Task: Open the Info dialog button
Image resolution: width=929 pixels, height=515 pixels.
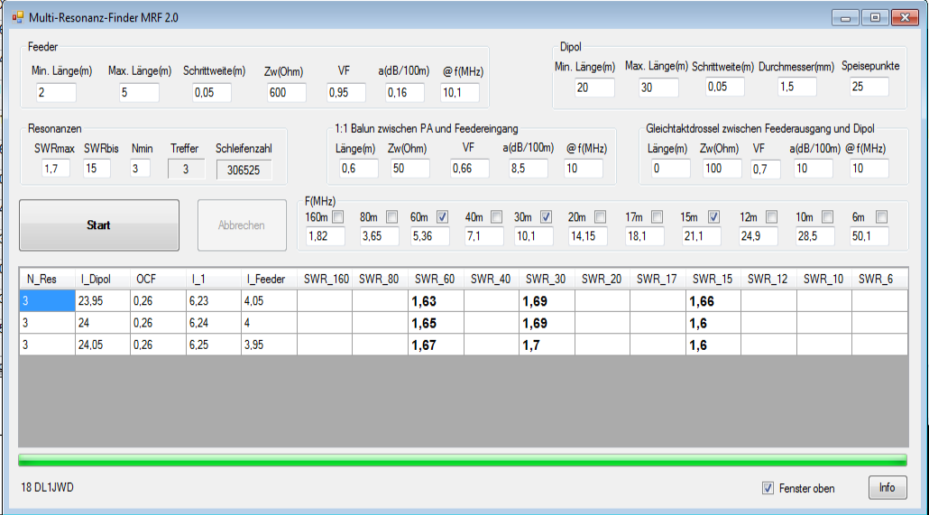Action: tap(887, 487)
